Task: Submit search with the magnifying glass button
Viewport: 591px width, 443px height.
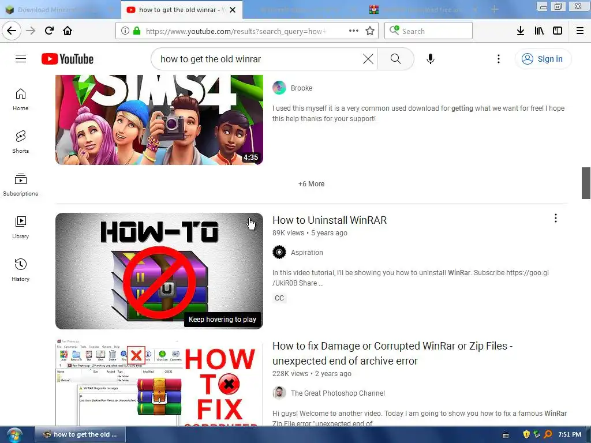Action: (396, 59)
